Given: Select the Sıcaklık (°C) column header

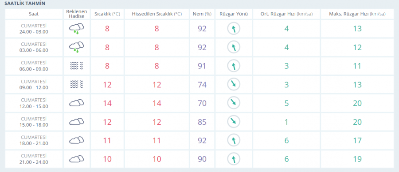Looking at the screenshot, I should [x=107, y=14].
